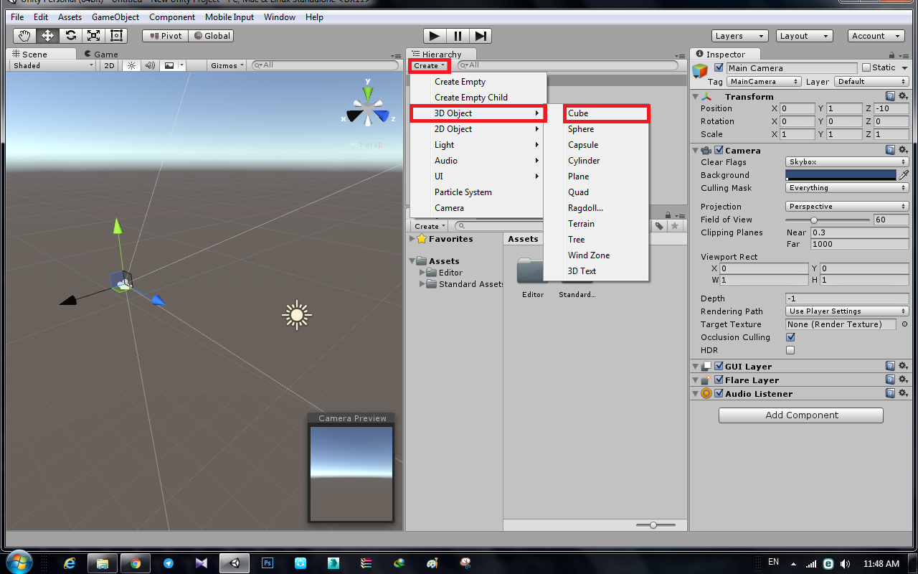Select the Rect Transform tool

pyautogui.click(x=117, y=36)
